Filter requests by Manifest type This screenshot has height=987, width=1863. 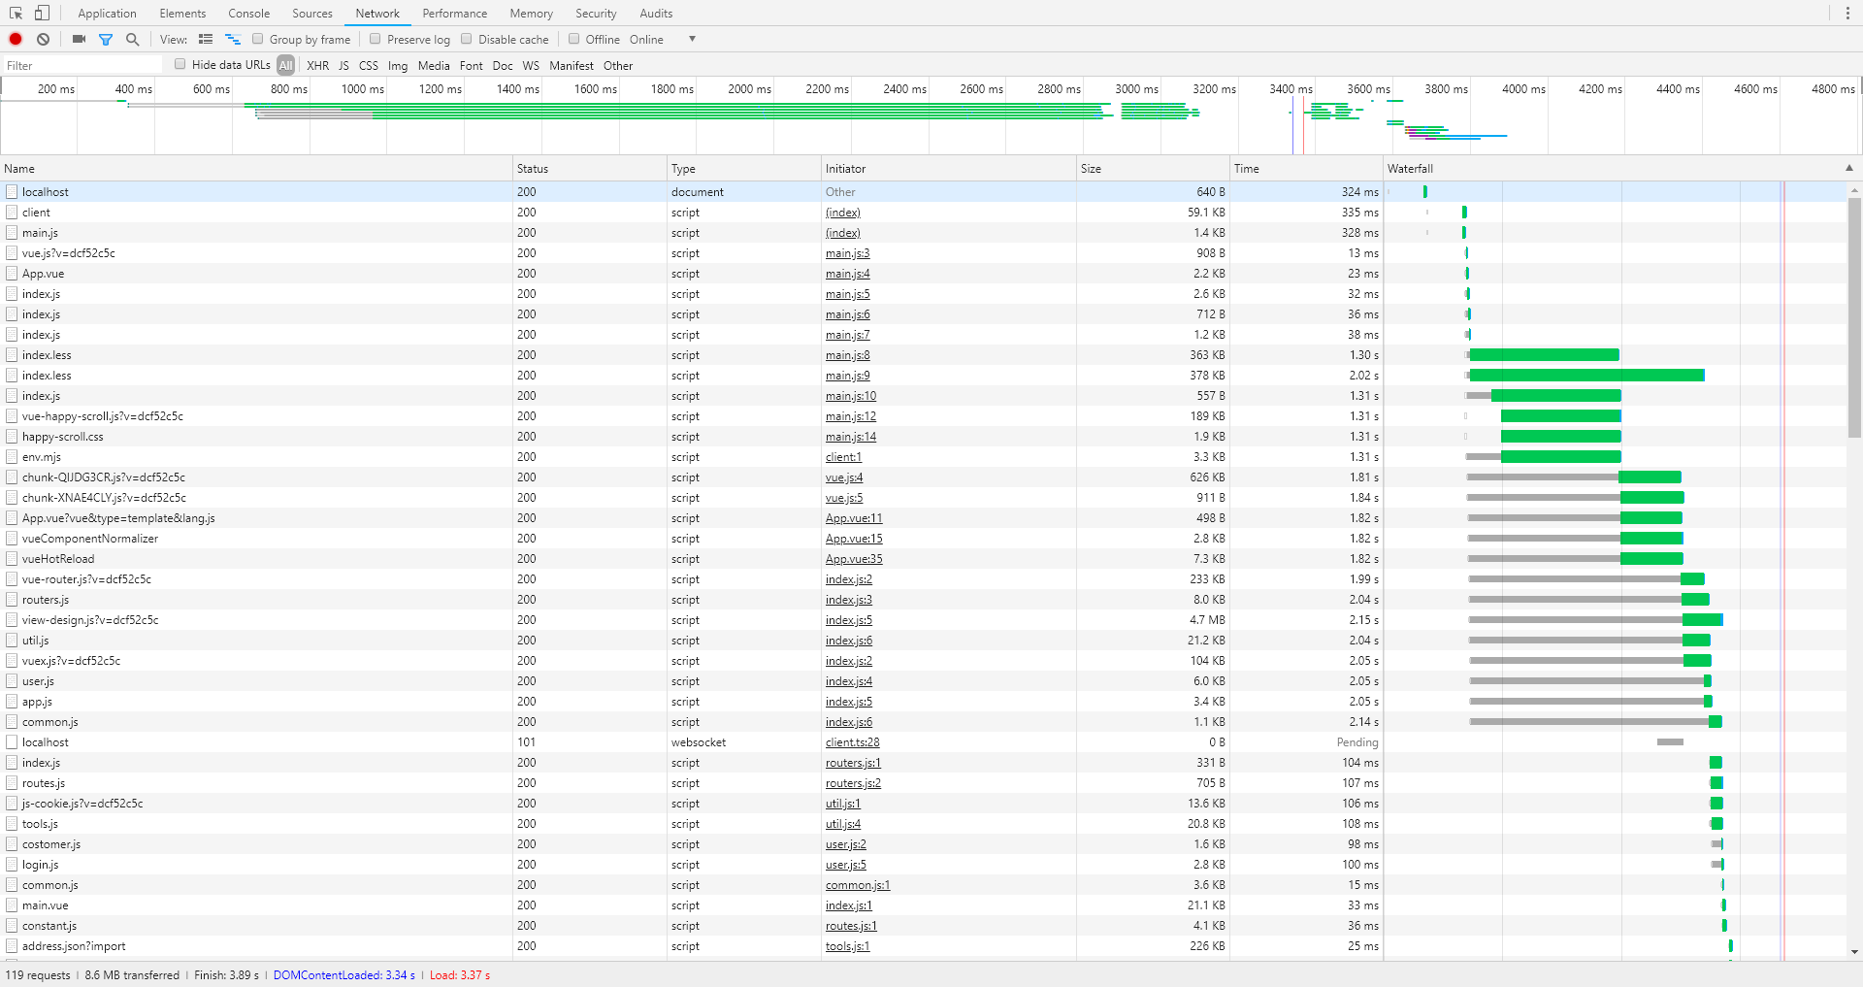coord(572,65)
